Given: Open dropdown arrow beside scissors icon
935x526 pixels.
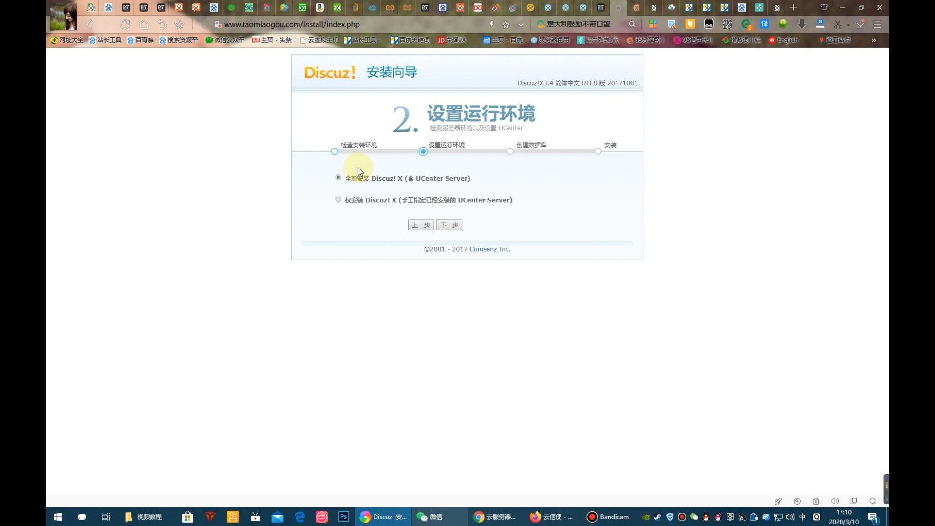Looking at the screenshot, I should [x=848, y=25].
